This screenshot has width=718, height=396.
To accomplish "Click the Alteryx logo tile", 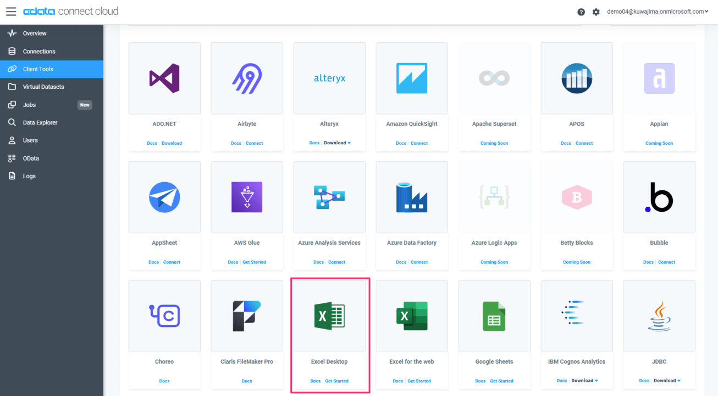I will click(329, 78).
